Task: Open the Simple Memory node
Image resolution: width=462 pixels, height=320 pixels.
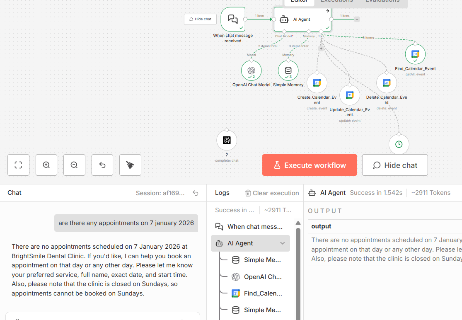Action: 288,71
